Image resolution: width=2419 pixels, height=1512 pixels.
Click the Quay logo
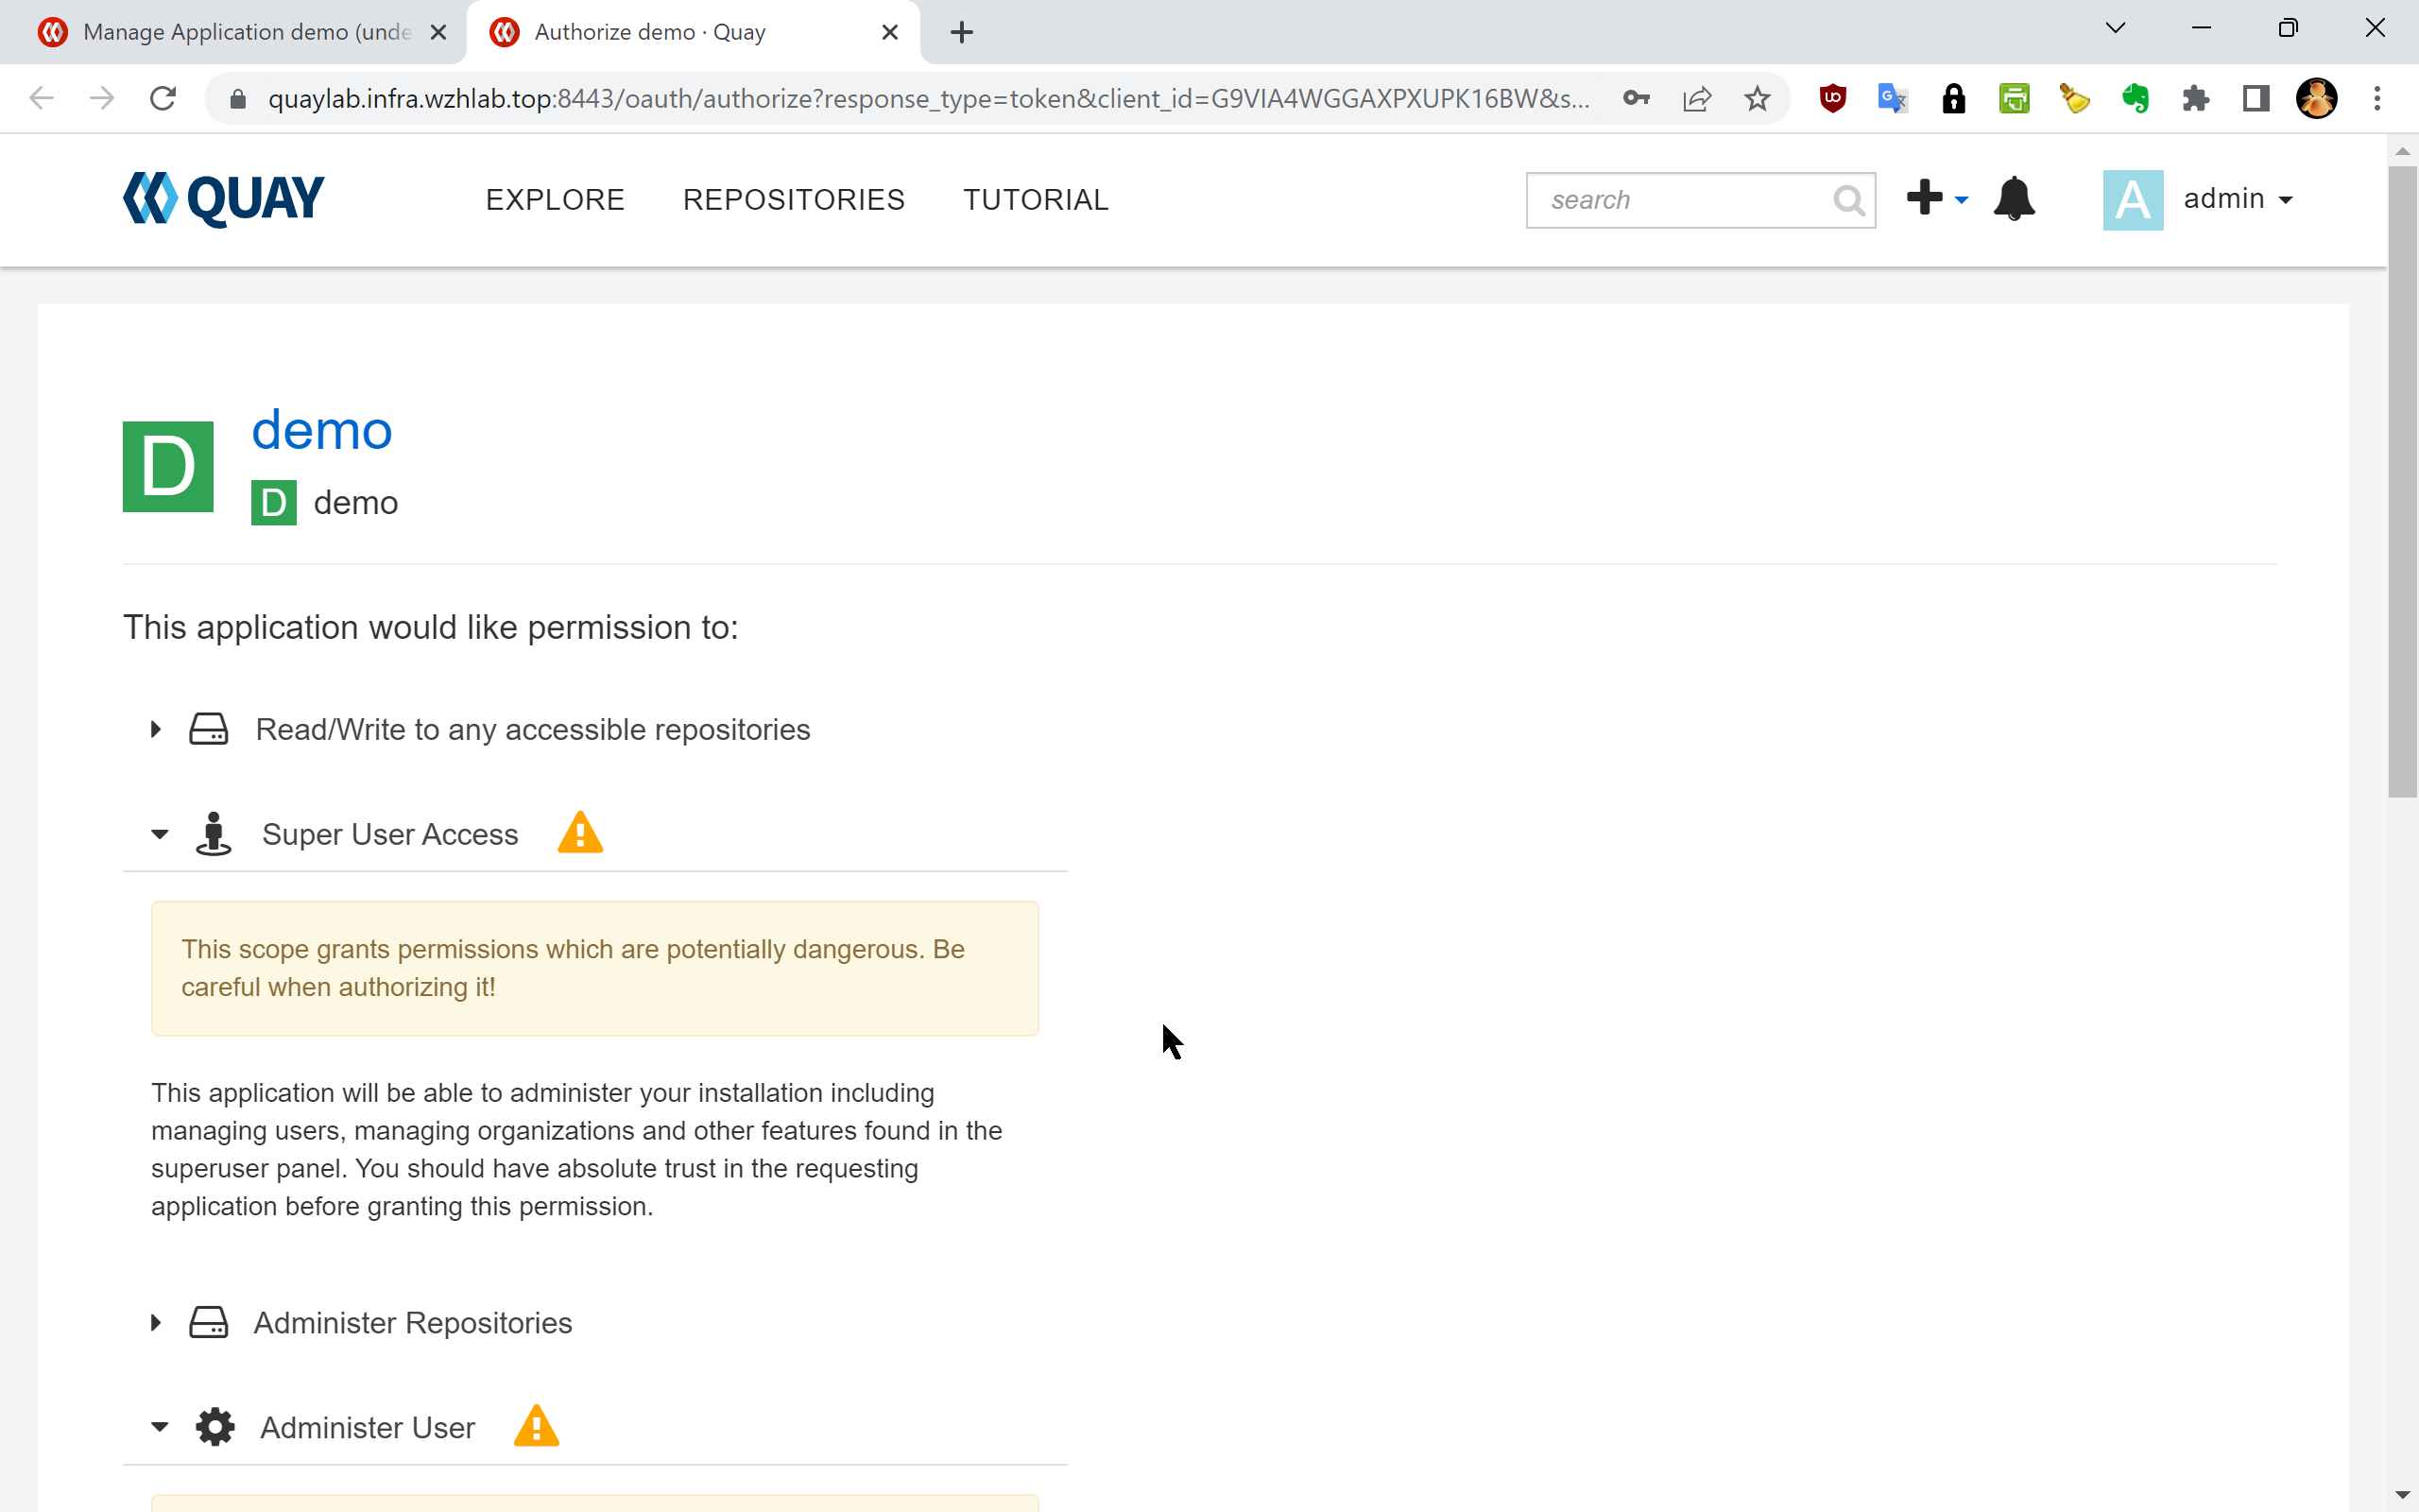[223, 198]
